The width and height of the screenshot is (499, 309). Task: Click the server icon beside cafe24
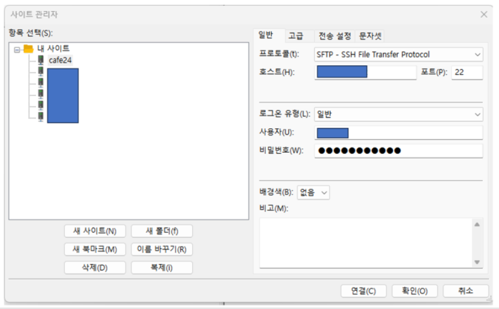coord(41,60)
